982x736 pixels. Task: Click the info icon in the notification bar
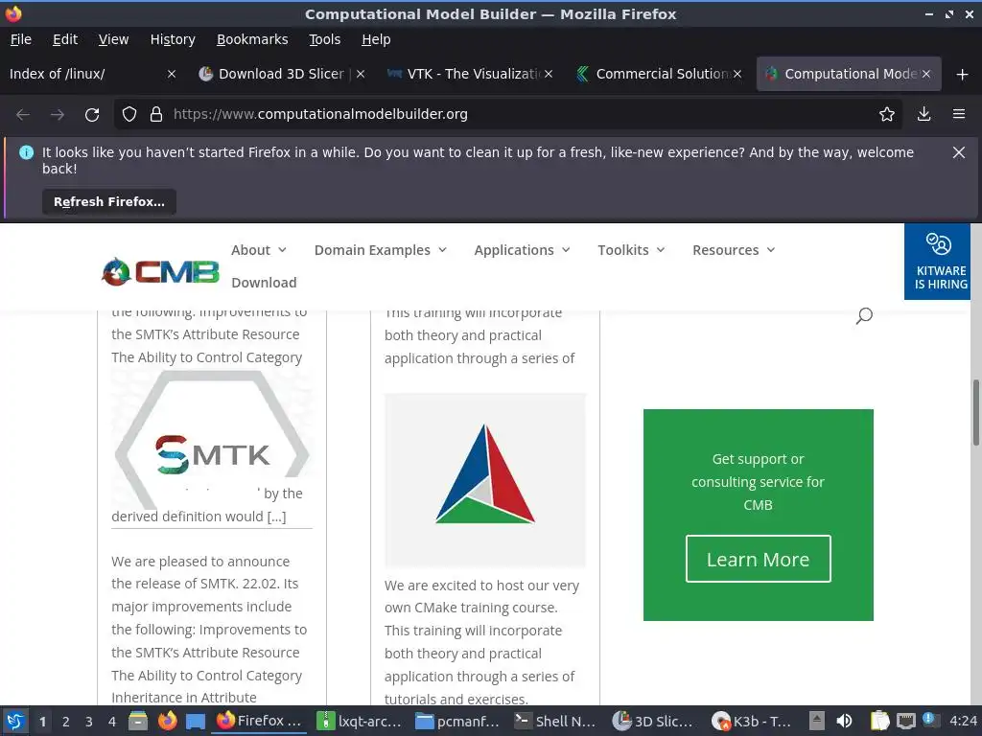click(x=26, y=152)
